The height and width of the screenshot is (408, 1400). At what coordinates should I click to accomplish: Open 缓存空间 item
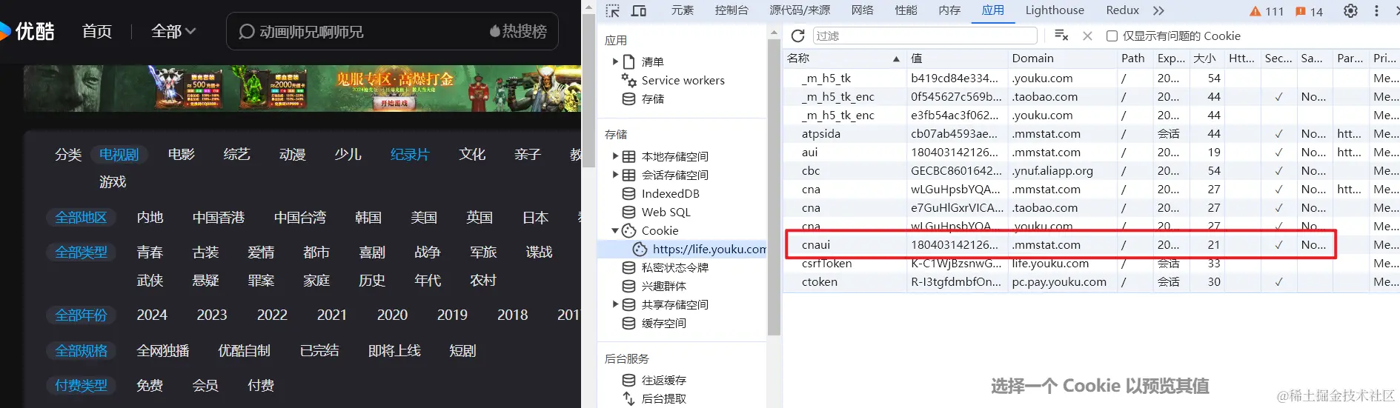pos(663,323)
